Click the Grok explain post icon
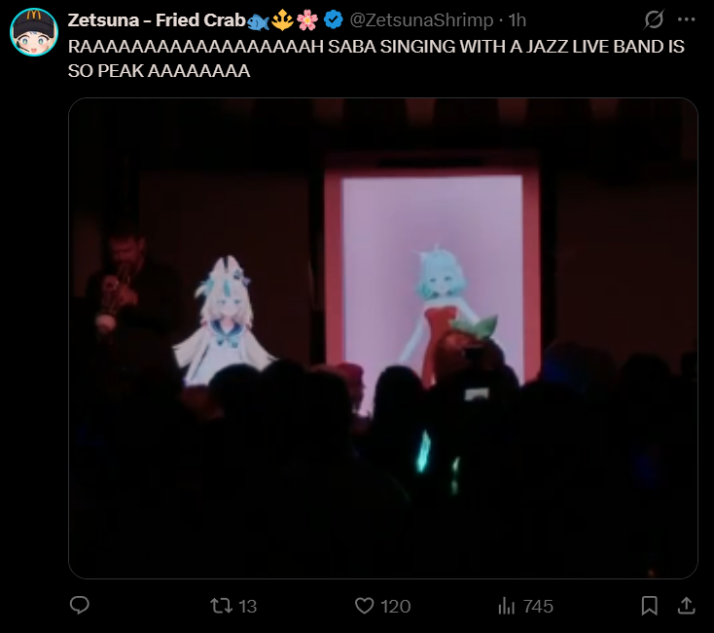 [654, 19]
